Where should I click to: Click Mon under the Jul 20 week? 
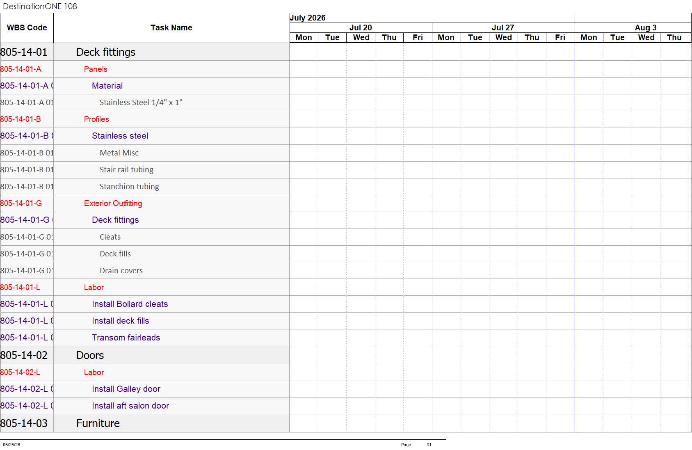304,37
